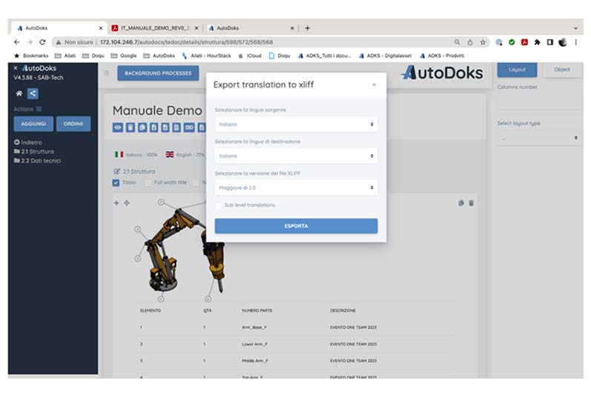Bookmark page with star icon
591x398 pixels.
[483, 42]
